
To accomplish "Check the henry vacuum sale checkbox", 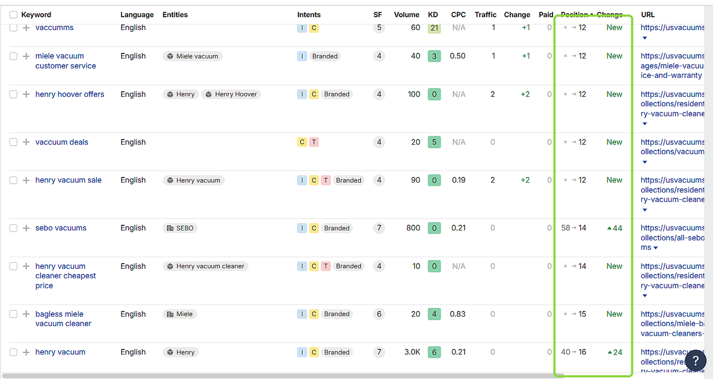I will (13, 180).
